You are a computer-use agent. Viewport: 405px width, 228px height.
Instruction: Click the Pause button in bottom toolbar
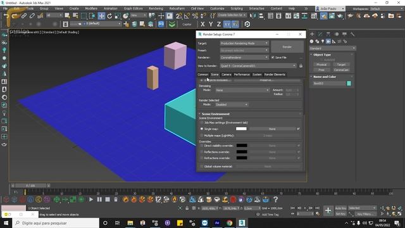click(99, 199)
